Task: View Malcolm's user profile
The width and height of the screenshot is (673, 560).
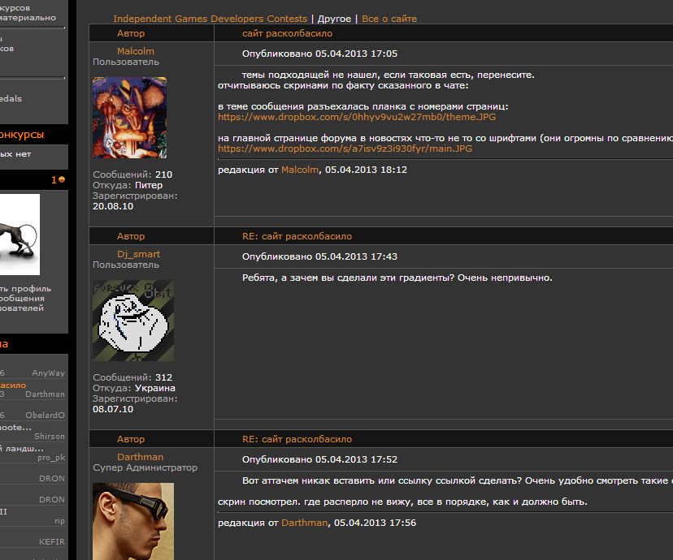Action: [136, 51]
